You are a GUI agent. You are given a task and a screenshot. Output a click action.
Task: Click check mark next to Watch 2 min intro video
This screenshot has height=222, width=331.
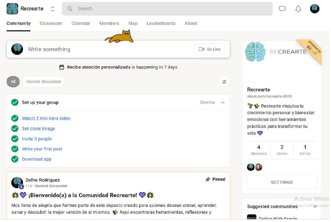pyautogui.click(x=15, y=118)
